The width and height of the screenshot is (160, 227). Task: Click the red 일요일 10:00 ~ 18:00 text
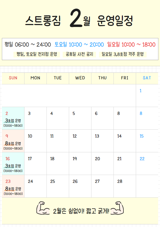(131, 44)
